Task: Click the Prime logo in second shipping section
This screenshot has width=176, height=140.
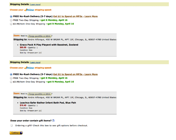Action: [x=29, y=68]
